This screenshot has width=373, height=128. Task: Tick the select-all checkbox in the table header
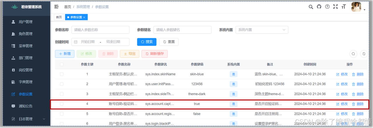click(61, 64)
